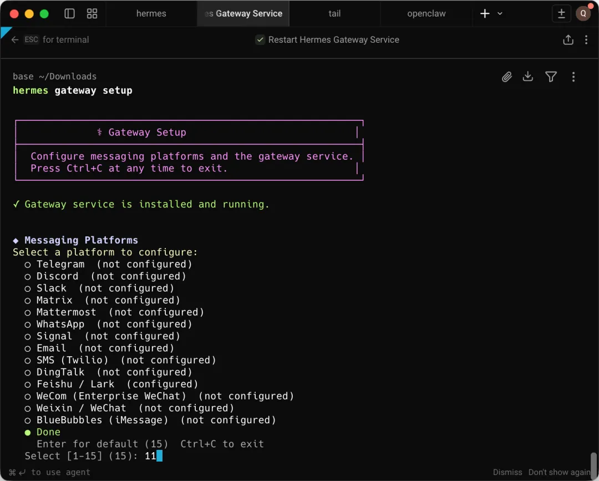Click Dismiss in the bottom bar
Viewport: 599px width, 481px height.
tap(507, 472)
